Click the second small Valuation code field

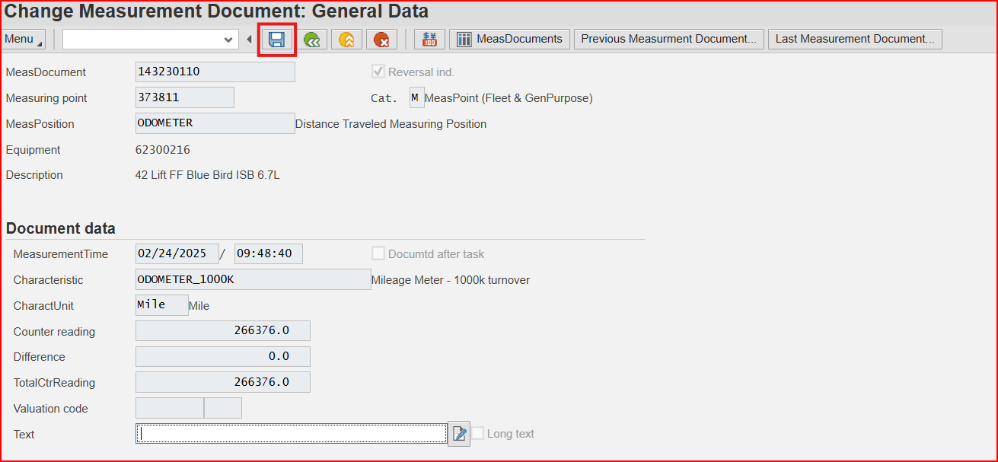point(223,408)
